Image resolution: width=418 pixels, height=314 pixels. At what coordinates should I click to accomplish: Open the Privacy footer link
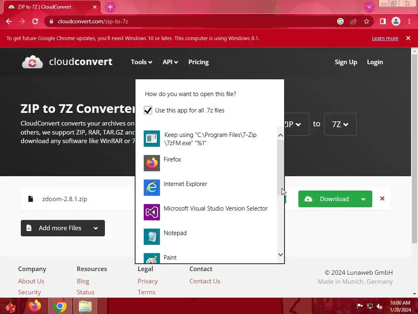click(148, 281)
